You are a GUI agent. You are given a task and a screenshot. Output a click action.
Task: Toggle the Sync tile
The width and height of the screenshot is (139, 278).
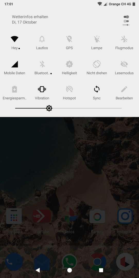tap(97, 89)
